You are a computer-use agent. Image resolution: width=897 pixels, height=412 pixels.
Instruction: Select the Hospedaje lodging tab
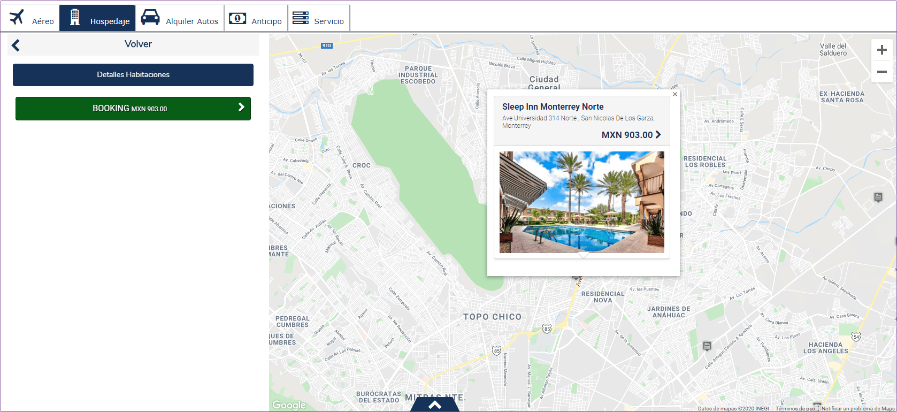[x=97, y=18]
